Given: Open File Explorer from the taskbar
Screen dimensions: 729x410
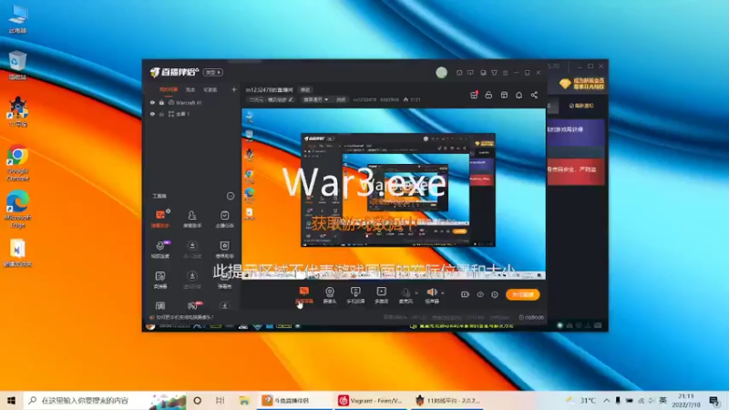Looking at the screenshot, I should 243,400.
